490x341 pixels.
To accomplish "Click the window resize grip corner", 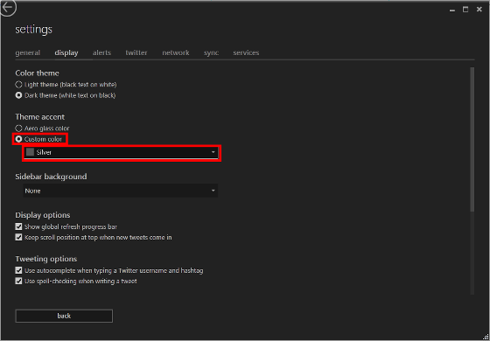I will coord(486,338).
